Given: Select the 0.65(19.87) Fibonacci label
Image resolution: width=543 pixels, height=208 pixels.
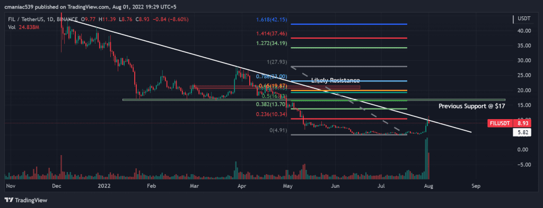Looking at the screenshot, I should pyautogui.click(x=273, y=85).
